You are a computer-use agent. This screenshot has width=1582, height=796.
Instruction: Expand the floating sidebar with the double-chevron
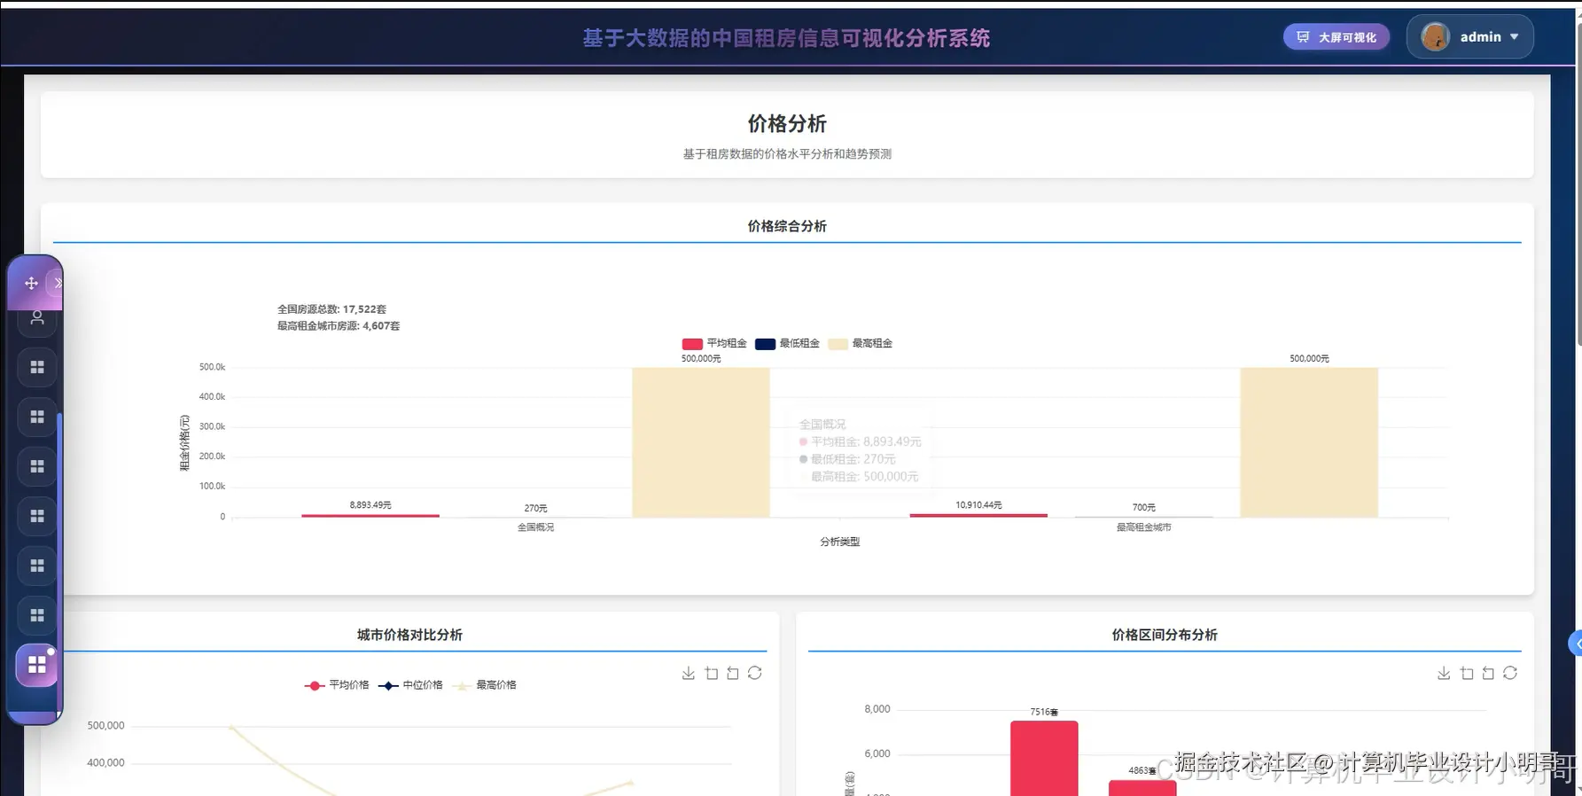pos(58,283)
